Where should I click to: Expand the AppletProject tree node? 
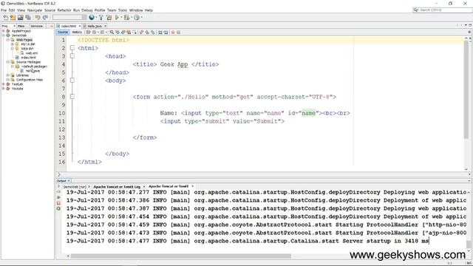click(x=4, y=31)
